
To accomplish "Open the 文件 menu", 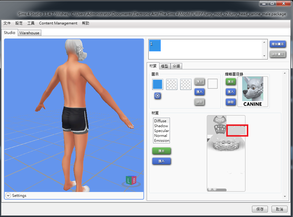I will [7, 23].
